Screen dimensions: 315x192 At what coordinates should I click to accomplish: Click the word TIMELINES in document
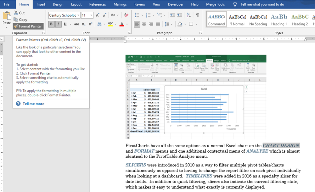pyautogui.click(x=199, y=176)
